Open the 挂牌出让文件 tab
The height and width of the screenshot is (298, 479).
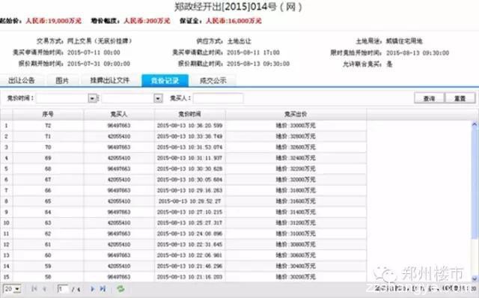[x=110, y=81]
